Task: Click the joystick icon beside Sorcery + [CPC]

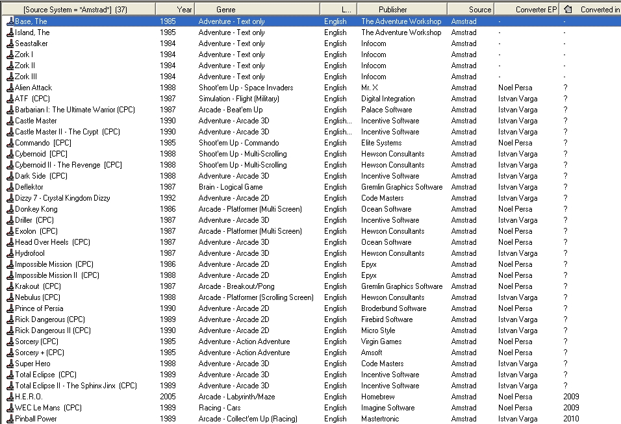Action: coord(10,353)
